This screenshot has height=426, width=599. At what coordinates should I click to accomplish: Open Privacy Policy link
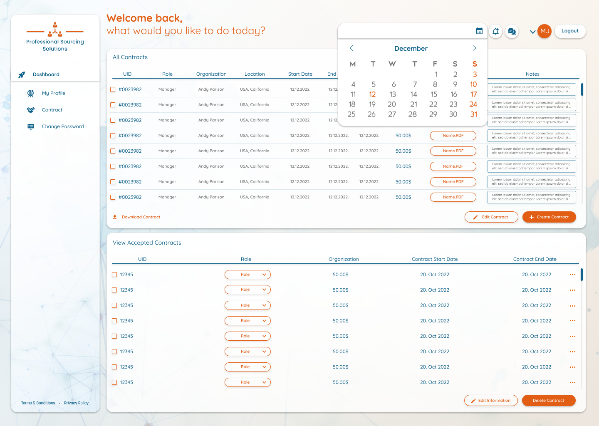click(x=76, y=403)
